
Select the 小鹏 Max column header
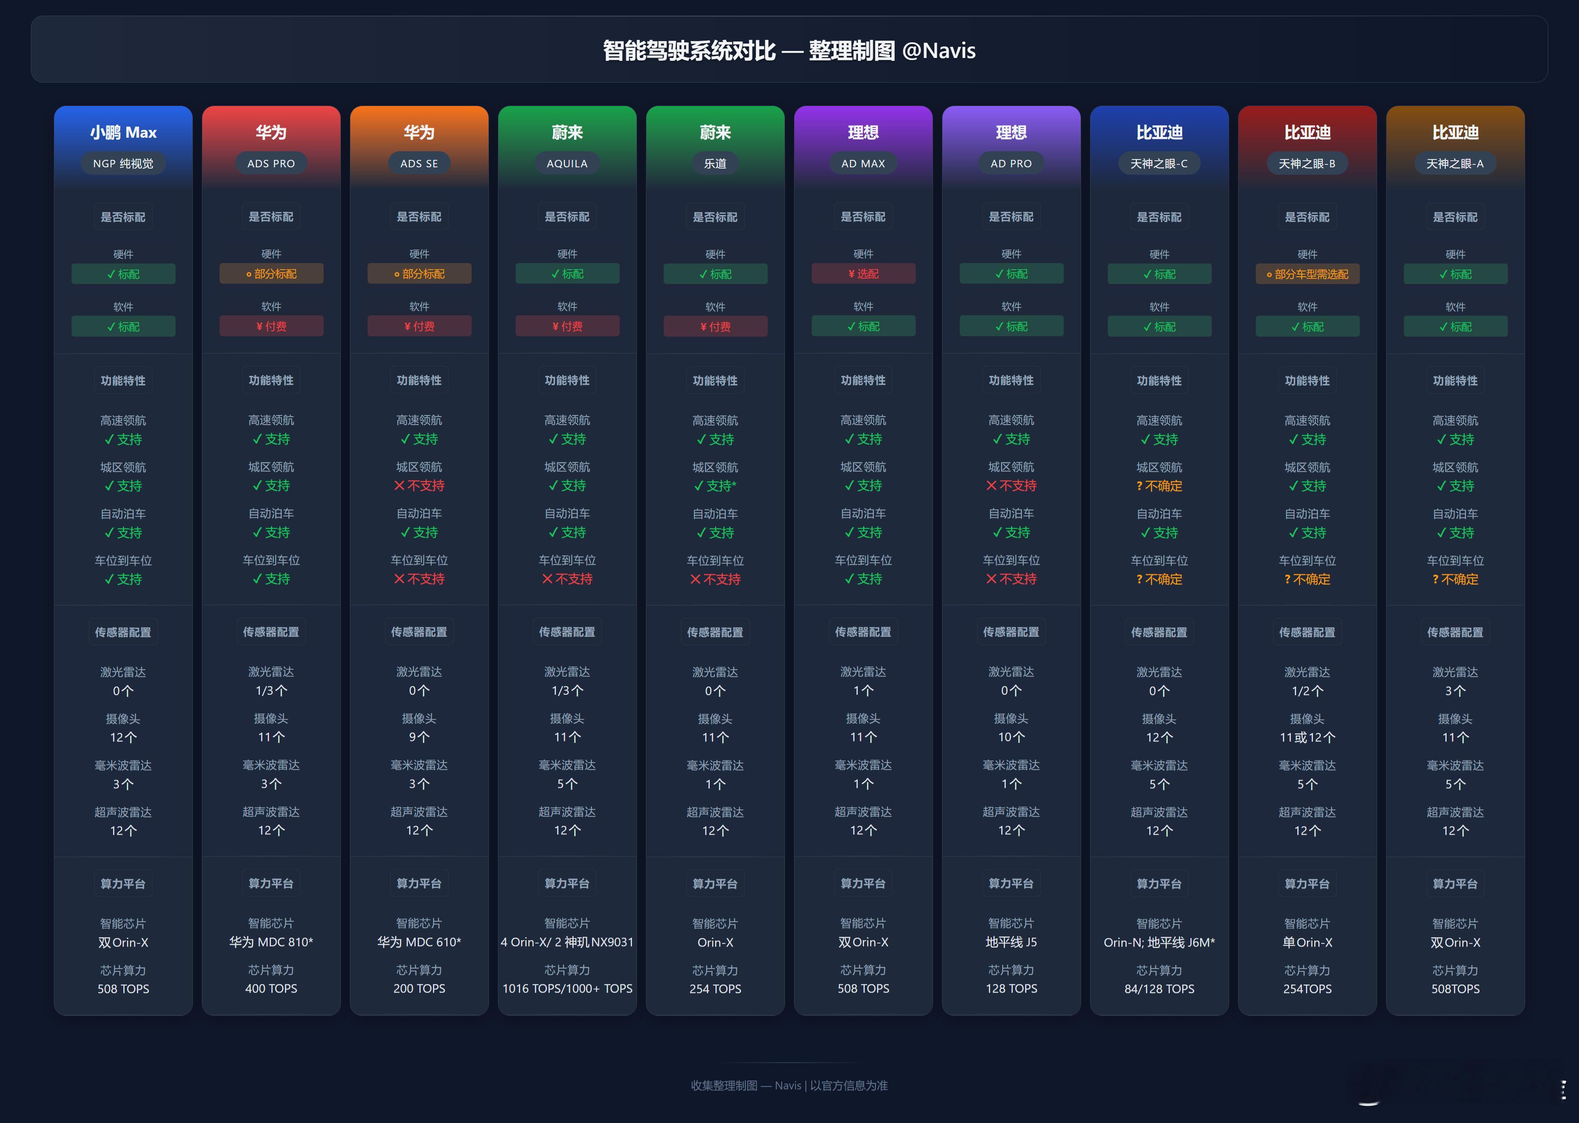[123, 132]
